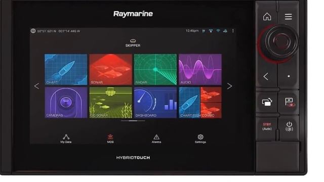Open the card reader door below the keypad
The height and width of the screenshot is (182, 324).
point(278,156)
